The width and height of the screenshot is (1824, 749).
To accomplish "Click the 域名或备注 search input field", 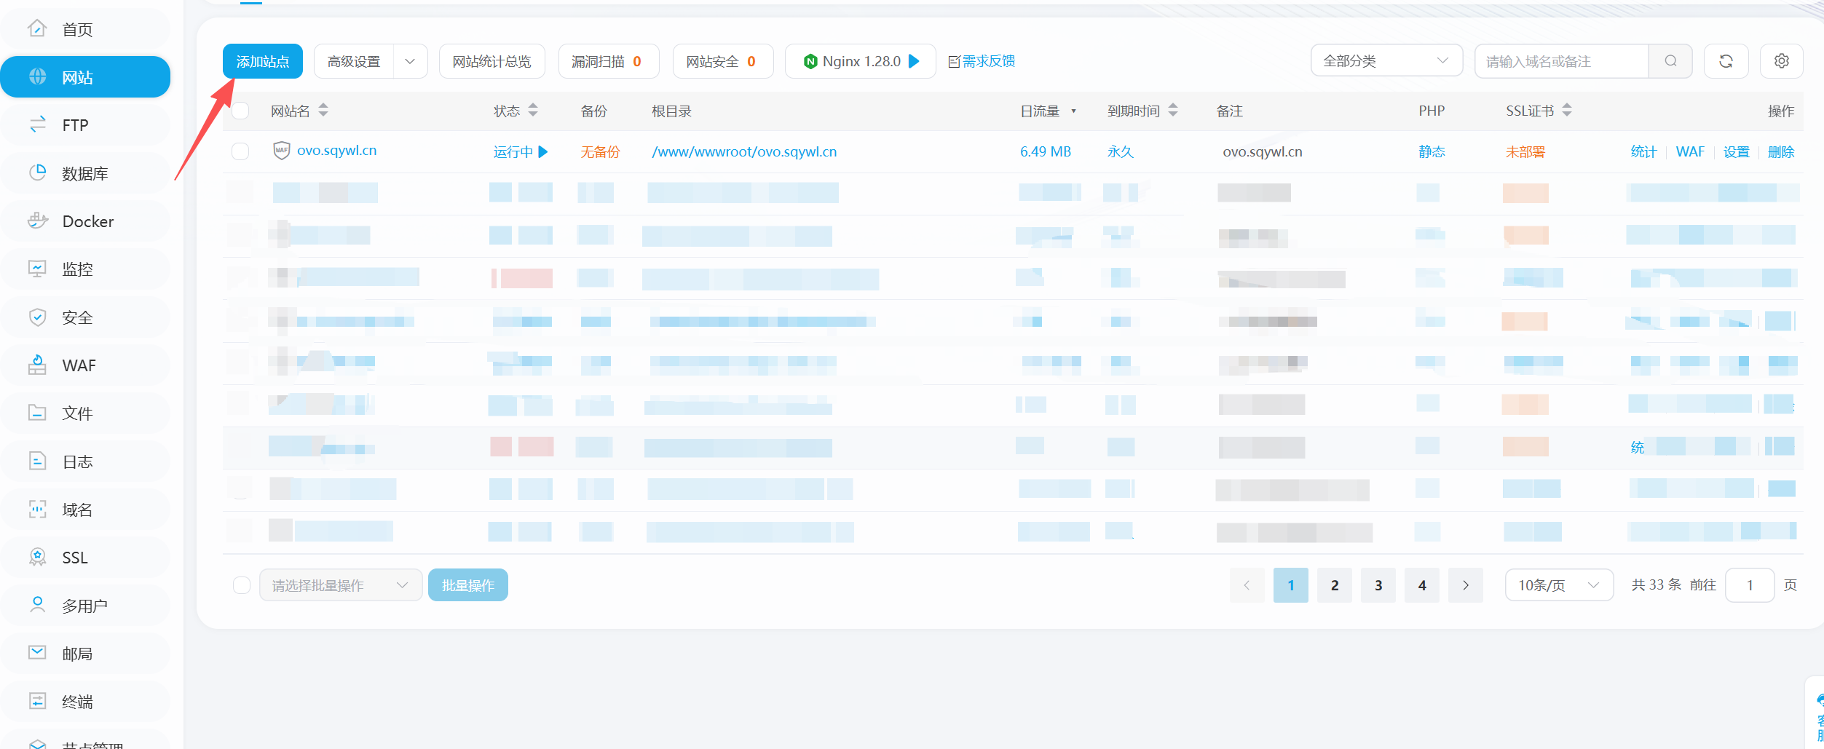I will (x=1561, y=61).
